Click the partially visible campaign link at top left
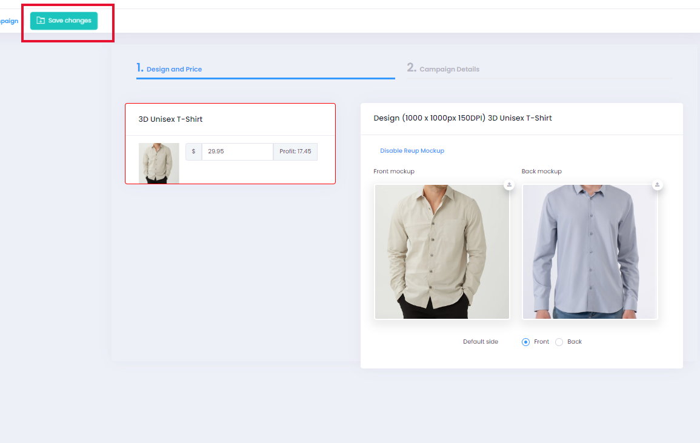 [9, 21]
